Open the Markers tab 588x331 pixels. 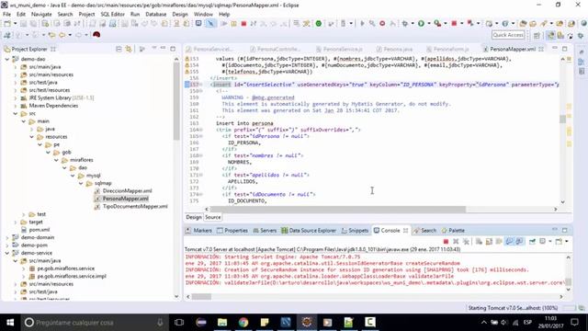click(x=198, y=231)
